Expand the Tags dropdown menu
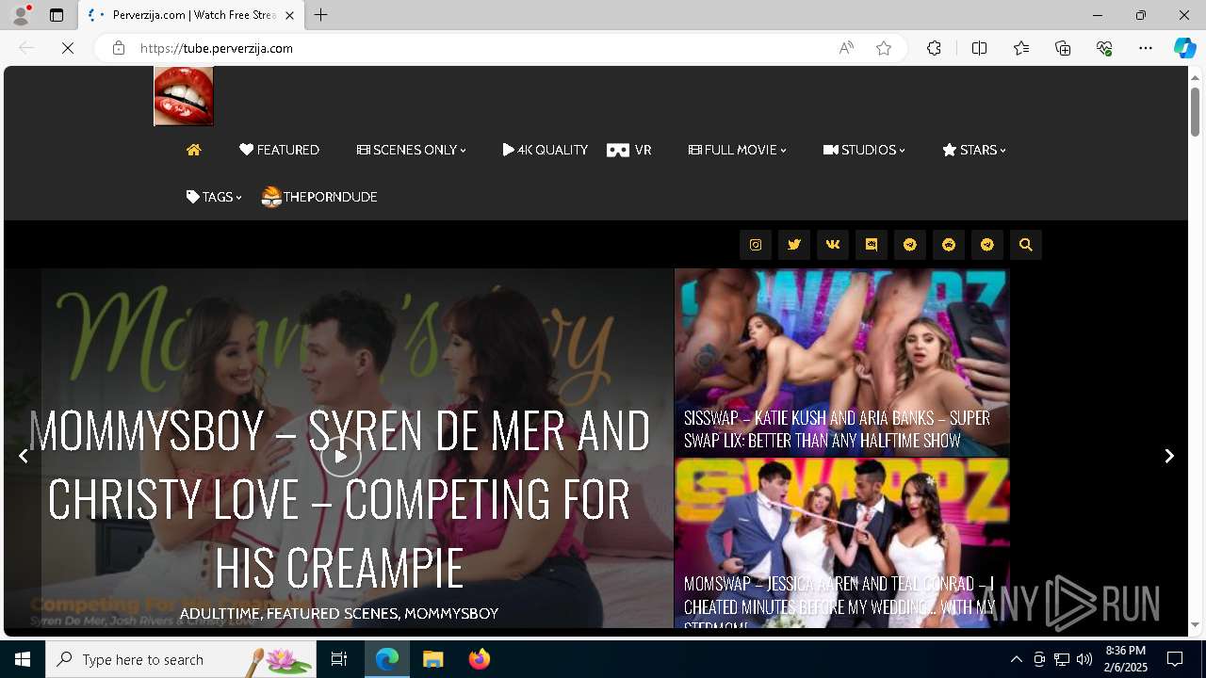1206x678 pixels. coord(214,197)
